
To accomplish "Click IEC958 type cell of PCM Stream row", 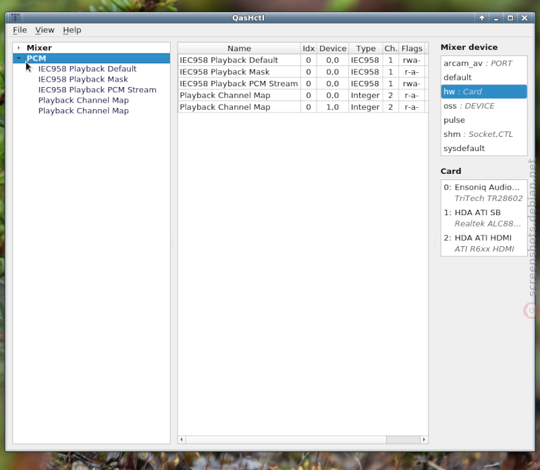I will coord(365,84).
